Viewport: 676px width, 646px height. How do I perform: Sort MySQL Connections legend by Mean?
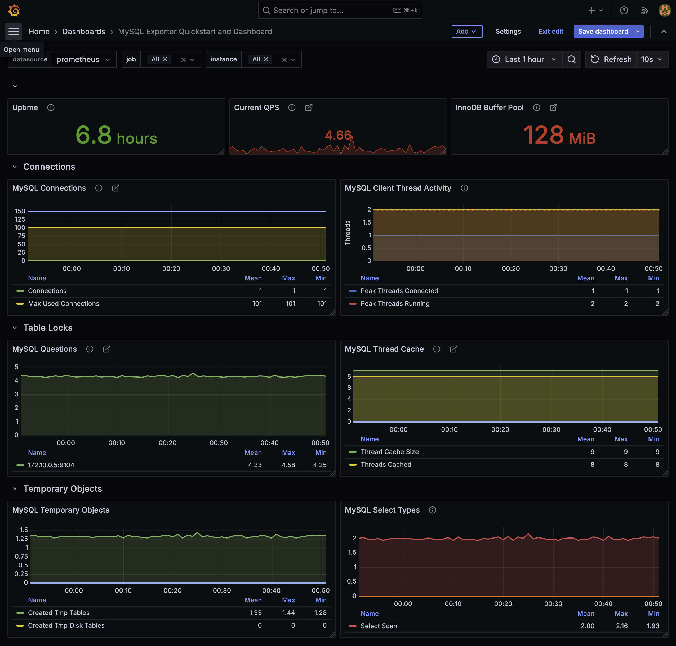tap(253, 278)
